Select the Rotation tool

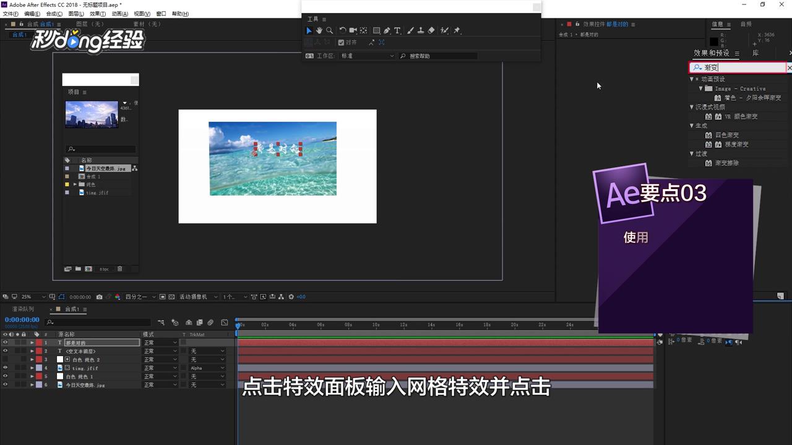tap(342, 30)
